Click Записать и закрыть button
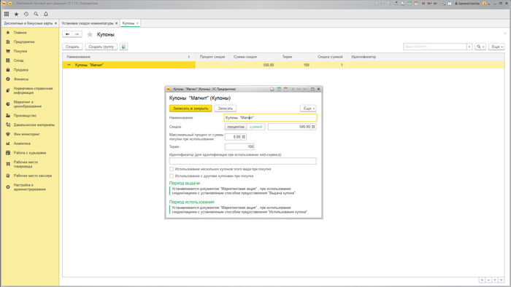 point(191,109)
